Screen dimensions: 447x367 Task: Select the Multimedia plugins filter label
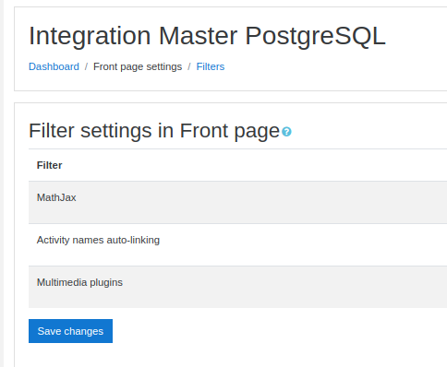click(79, 282)
